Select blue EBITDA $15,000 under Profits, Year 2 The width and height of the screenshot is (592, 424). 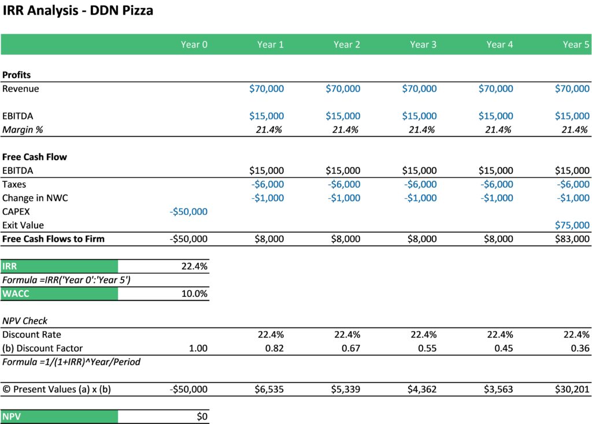point(343,116)
